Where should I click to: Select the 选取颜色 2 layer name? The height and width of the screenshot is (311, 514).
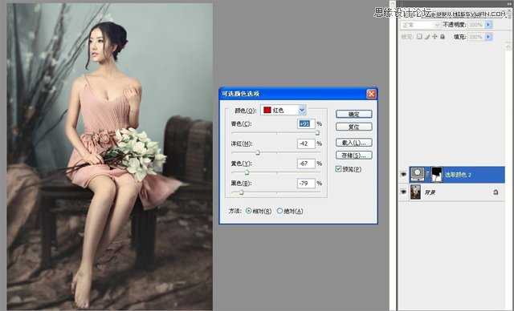click(x=458, y=175)
